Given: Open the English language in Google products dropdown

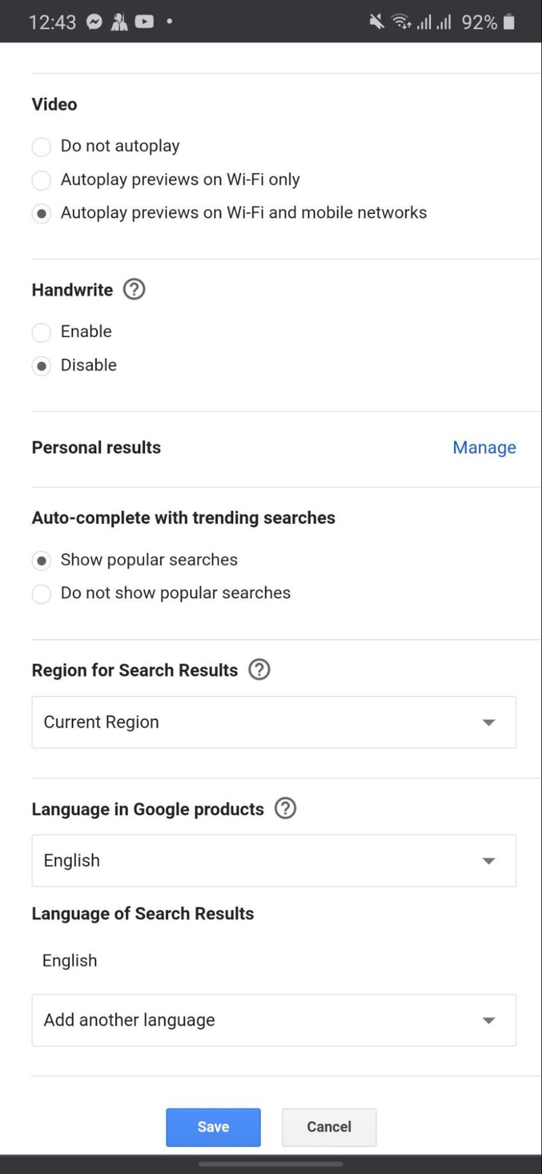Looking at the screenshot, I should click(274, 861).
